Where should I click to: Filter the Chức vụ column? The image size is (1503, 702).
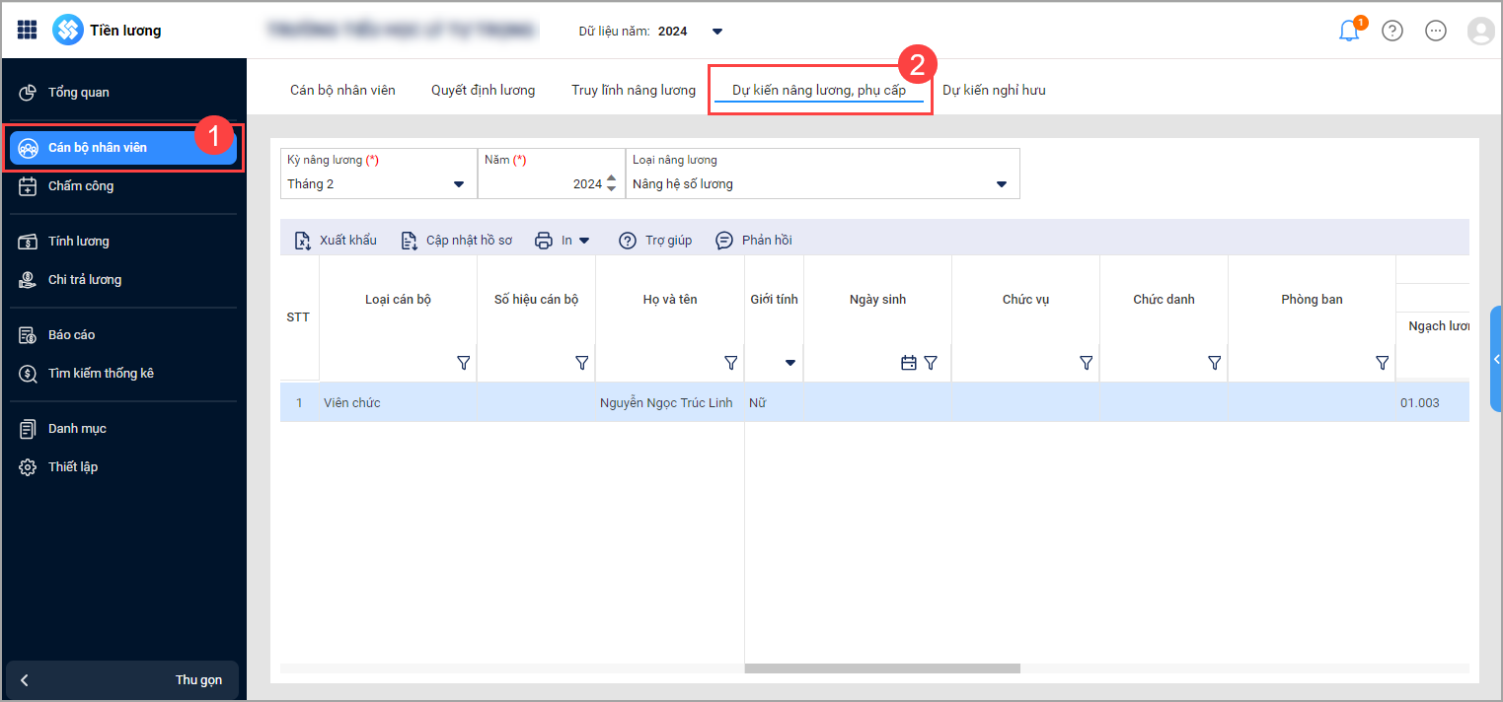1087,363
